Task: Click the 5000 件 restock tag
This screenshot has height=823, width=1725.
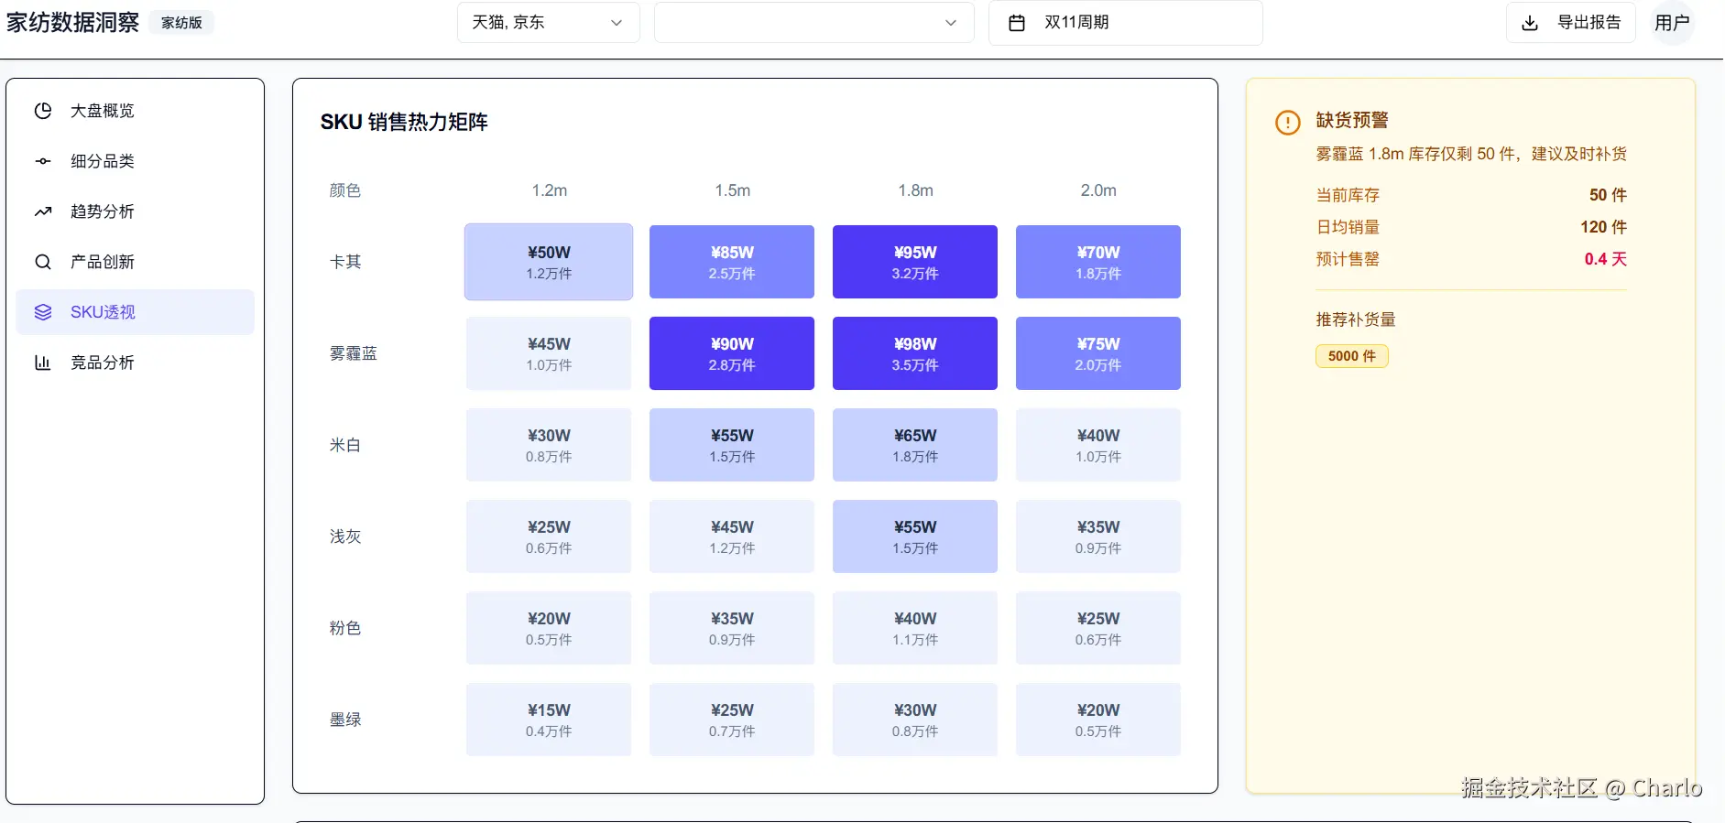Action: coord(1352,356)
